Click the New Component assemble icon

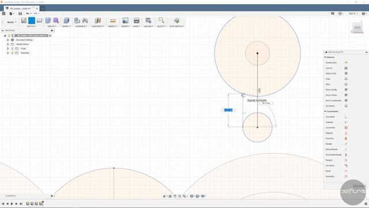tap(77, 21)
